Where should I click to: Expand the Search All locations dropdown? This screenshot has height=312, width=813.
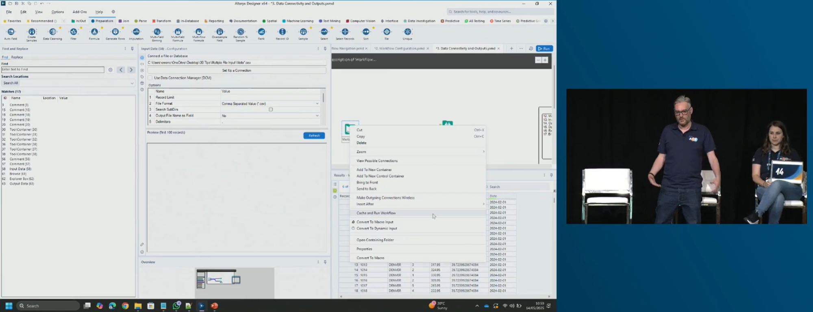pos(132,83)
